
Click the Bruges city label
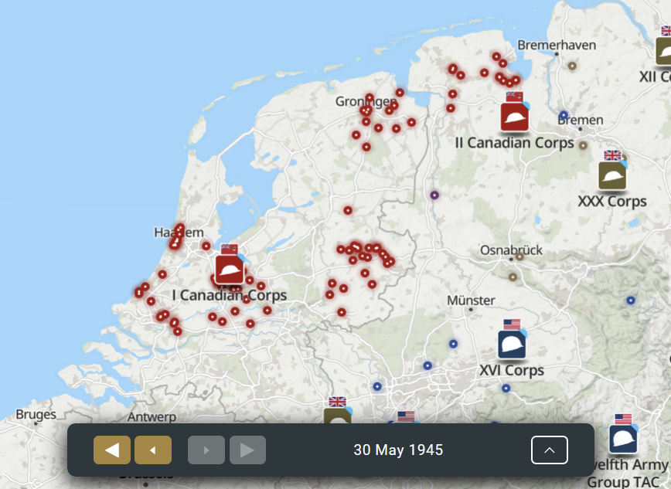[x=36, y=415]
